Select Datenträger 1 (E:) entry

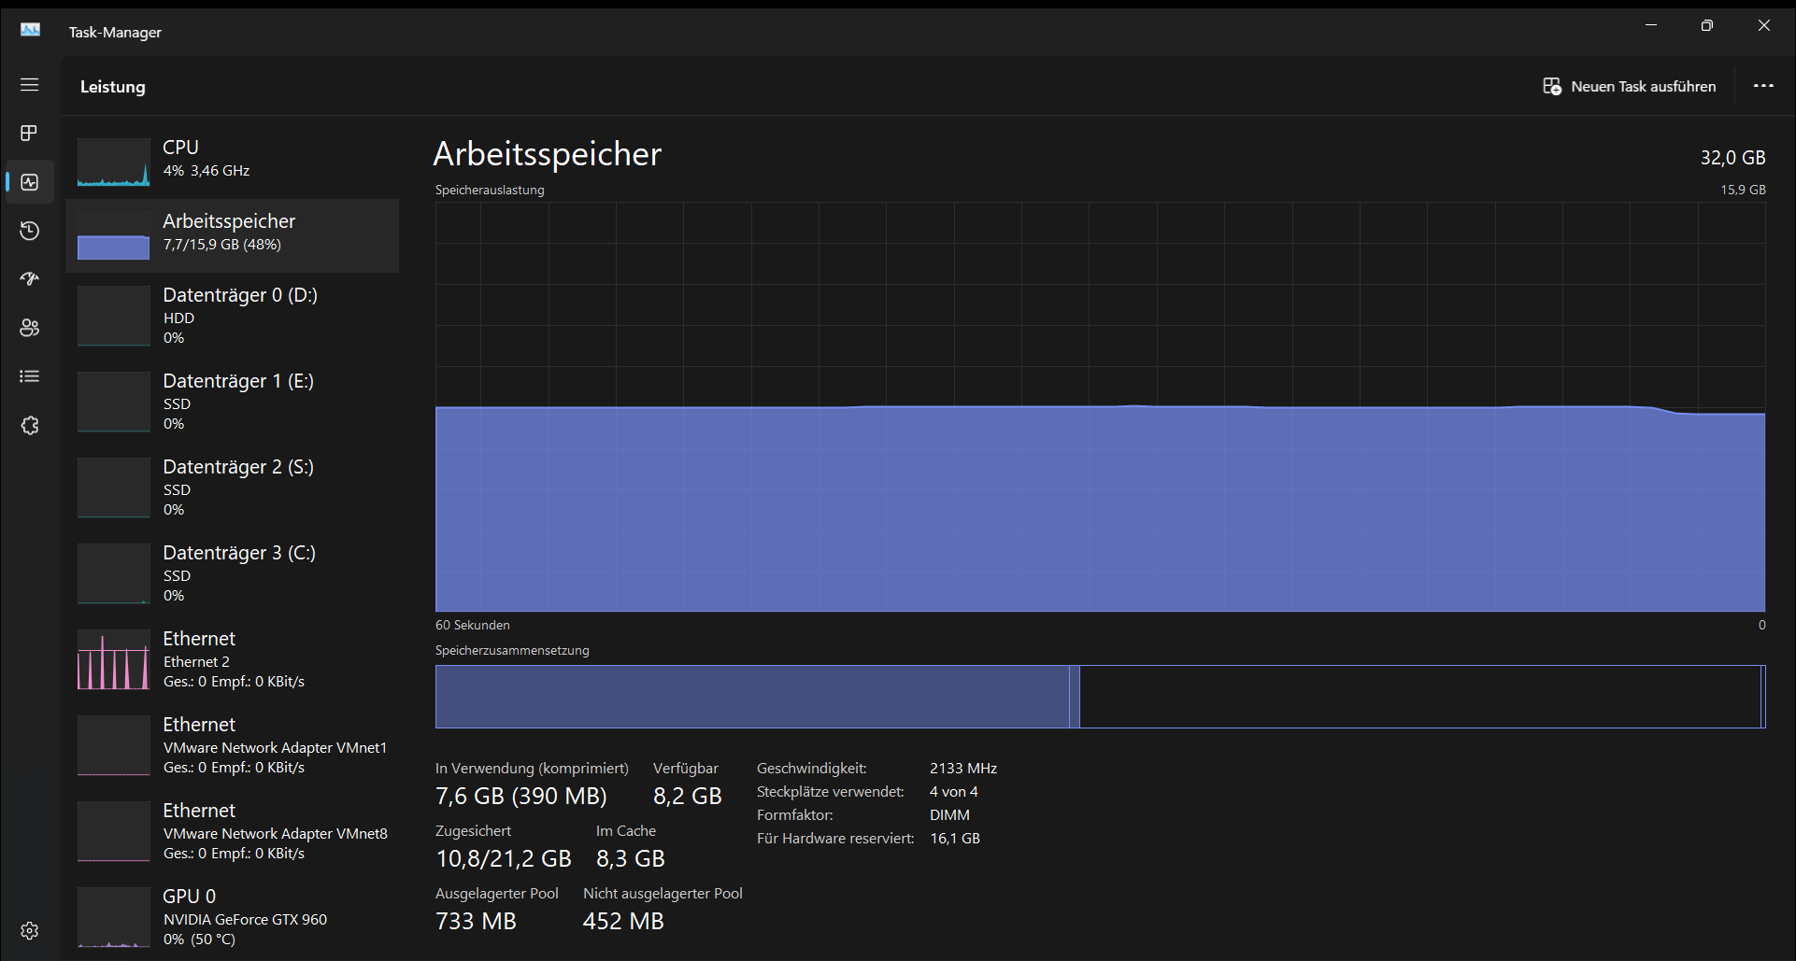click(232, 402)
